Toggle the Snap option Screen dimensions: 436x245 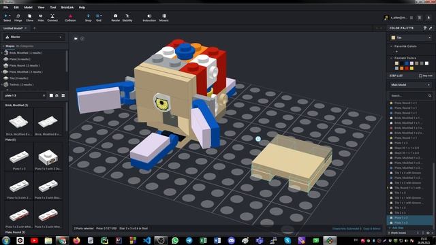[88, 18]
